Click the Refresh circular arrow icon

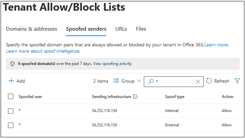[209, 81]
